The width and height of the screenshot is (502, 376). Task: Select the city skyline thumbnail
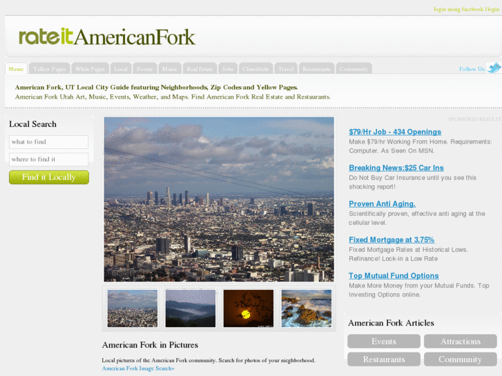[133, 308]
